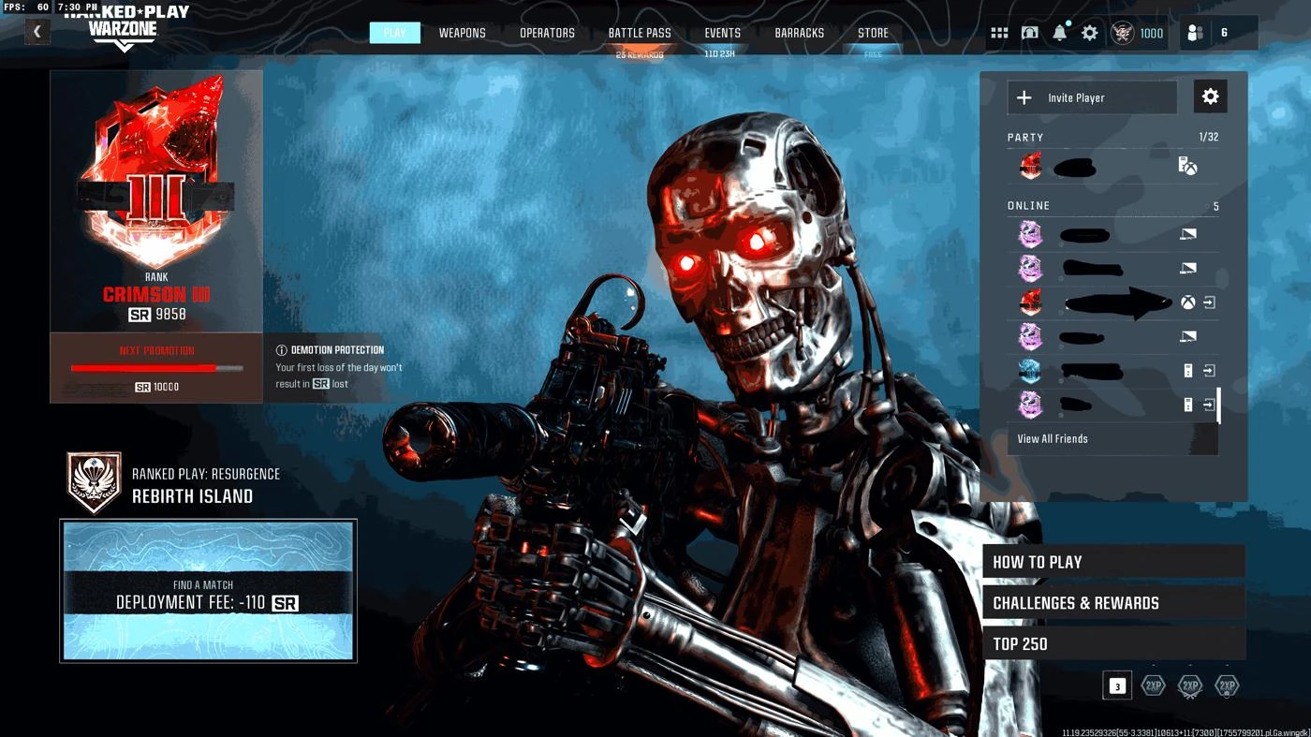The image size is (1311, 737).
Task: Switch to the PLAY tab
Action: pyautogui.click(x=395, y=33)
